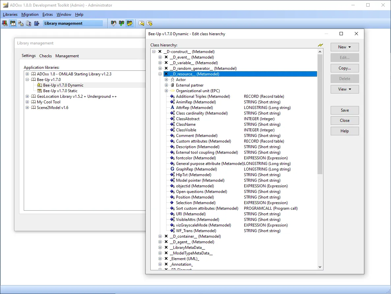Open the puzzle-piece Component management icon

click(37, 23)
